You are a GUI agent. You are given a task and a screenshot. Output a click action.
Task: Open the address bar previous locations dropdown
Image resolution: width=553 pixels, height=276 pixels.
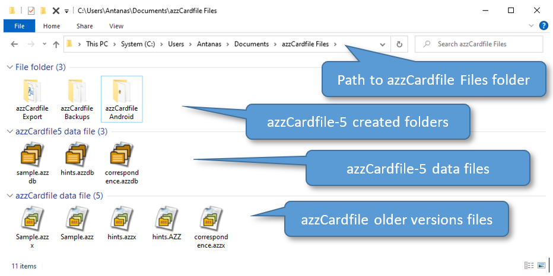click(382, 44)
